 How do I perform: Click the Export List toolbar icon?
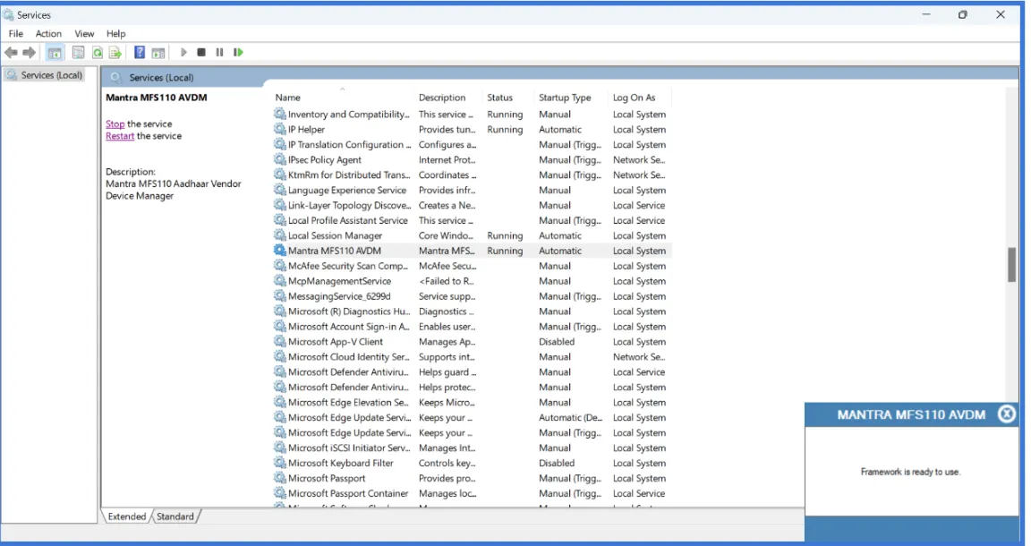115,53
